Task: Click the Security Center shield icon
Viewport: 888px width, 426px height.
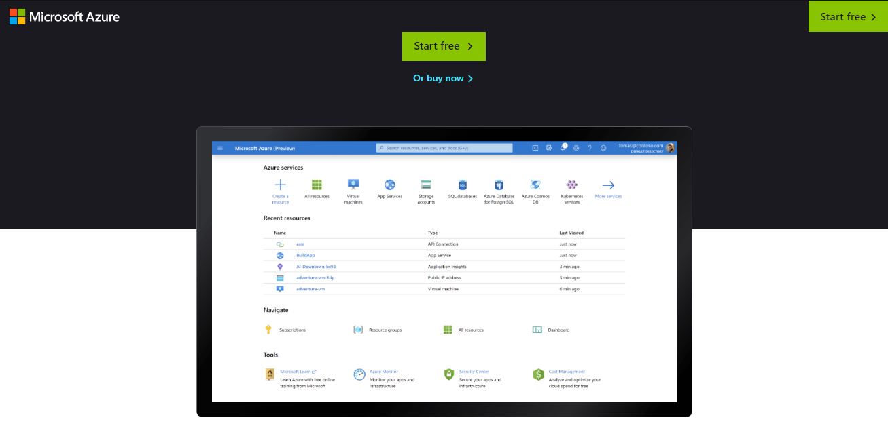Action: pyautogui.click(x=448, y=374)
